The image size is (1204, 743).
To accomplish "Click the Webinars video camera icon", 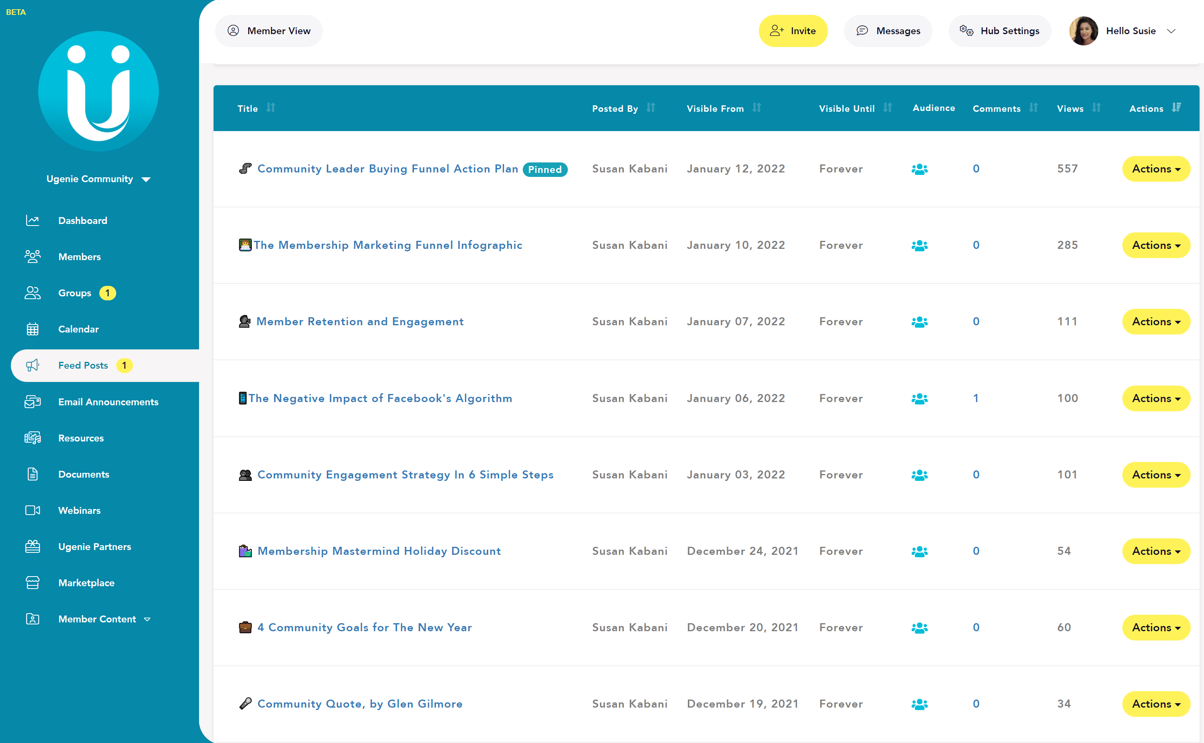I will 33,511.
